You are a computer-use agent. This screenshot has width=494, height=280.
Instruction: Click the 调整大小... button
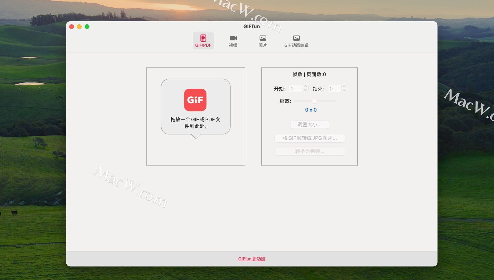(x=310, y=125)
